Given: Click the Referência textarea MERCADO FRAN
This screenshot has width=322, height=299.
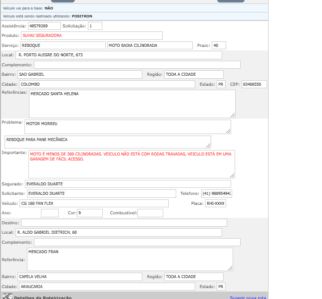Looking at the screenshot, I should pos(130,259).
